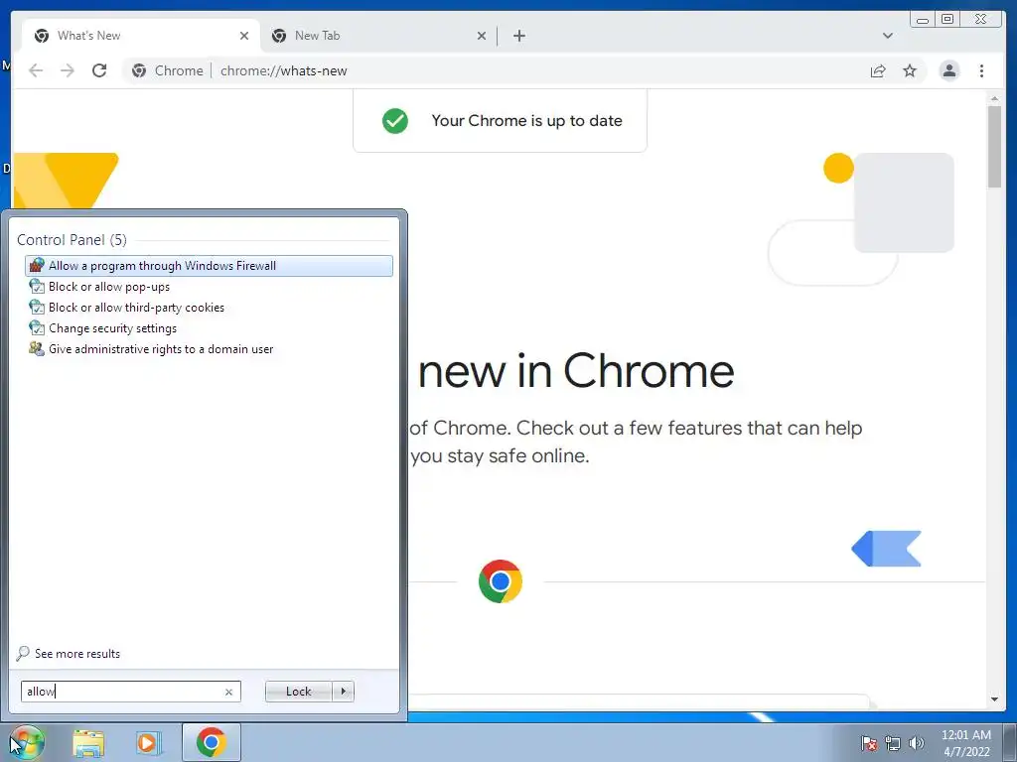This screenshot has width=1017, height=762.
Task: Open the Chrome profile avatar menu
Action: pos(948,70)
